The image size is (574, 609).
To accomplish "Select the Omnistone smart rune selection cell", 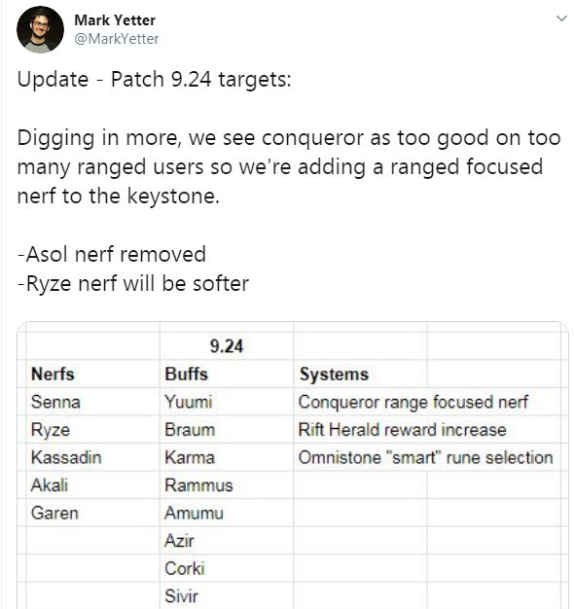I will point(426,457).
